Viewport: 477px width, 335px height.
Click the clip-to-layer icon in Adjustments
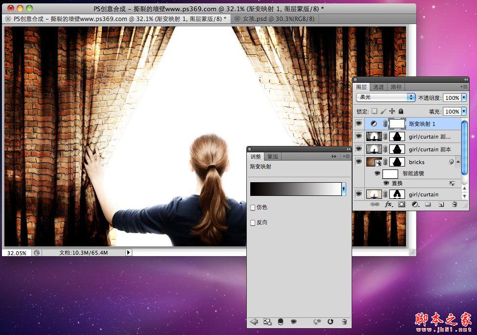[x=280, y=322]
